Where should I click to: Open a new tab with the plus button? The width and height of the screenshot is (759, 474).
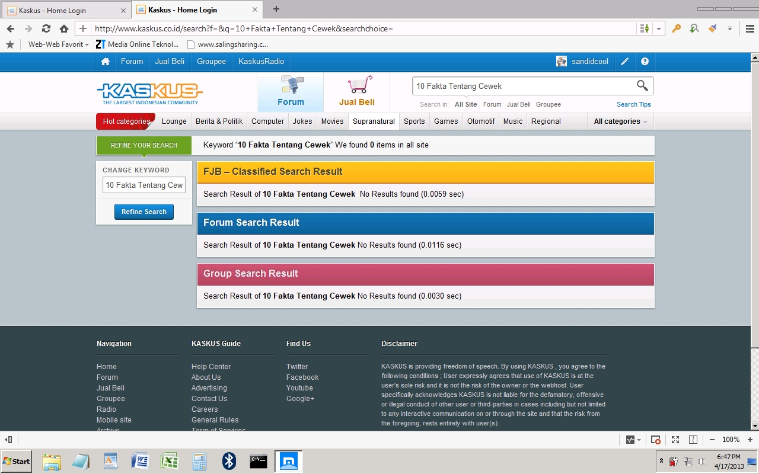pyautogui.click(x=276, y=9)
